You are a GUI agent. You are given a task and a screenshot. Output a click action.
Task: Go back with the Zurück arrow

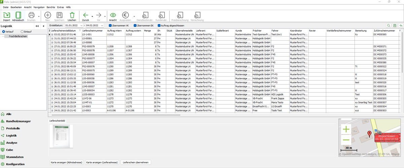tap(86, 16)
